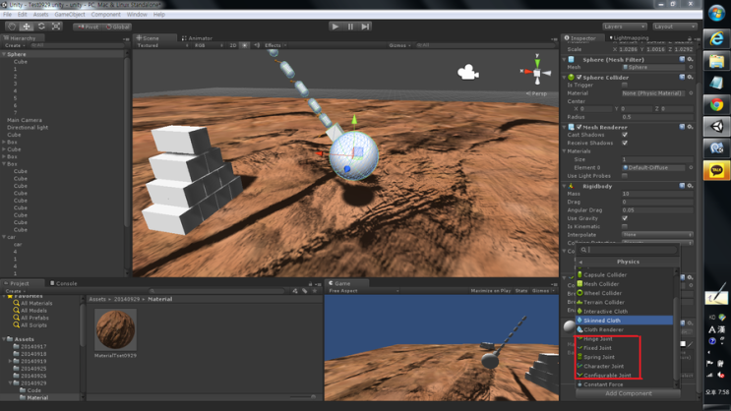Image resolution: width=731 pixels, height=411 pixels.
Task: Open Rigidbody help book icon
Action: (x=682, y=186)
